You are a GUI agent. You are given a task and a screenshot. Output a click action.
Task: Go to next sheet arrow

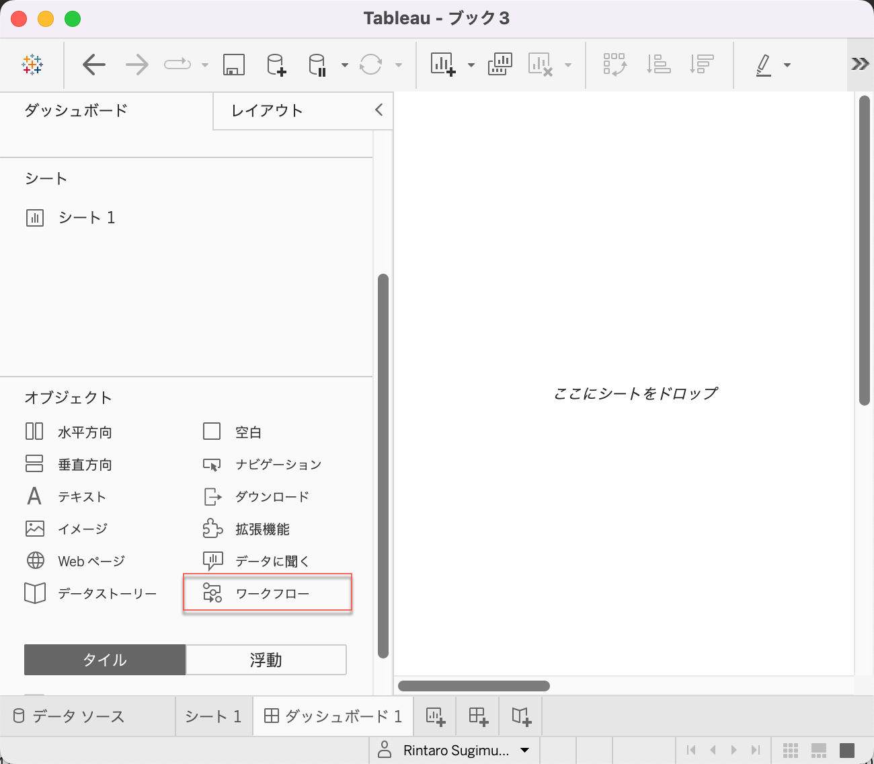pos(734,750)
